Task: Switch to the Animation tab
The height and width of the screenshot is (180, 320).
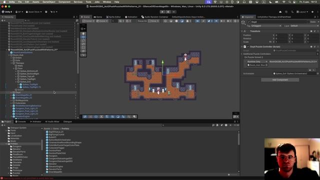Action: 131,17
